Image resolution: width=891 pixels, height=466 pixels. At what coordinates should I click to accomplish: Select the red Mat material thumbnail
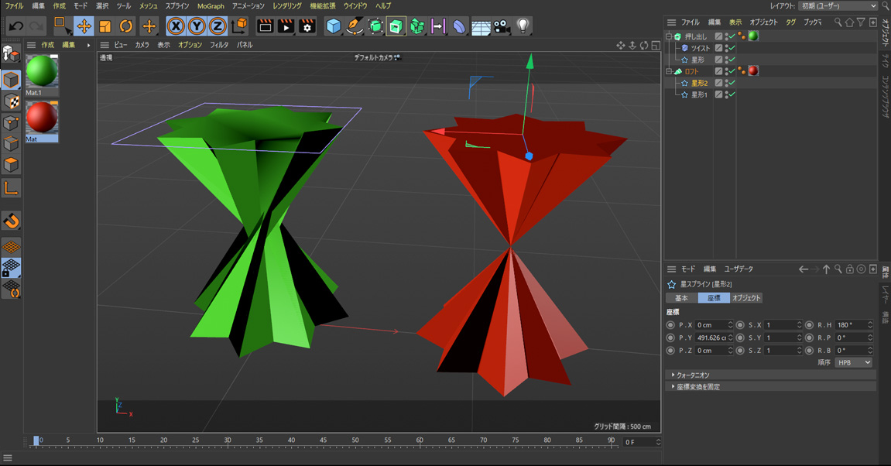(42, 118)
